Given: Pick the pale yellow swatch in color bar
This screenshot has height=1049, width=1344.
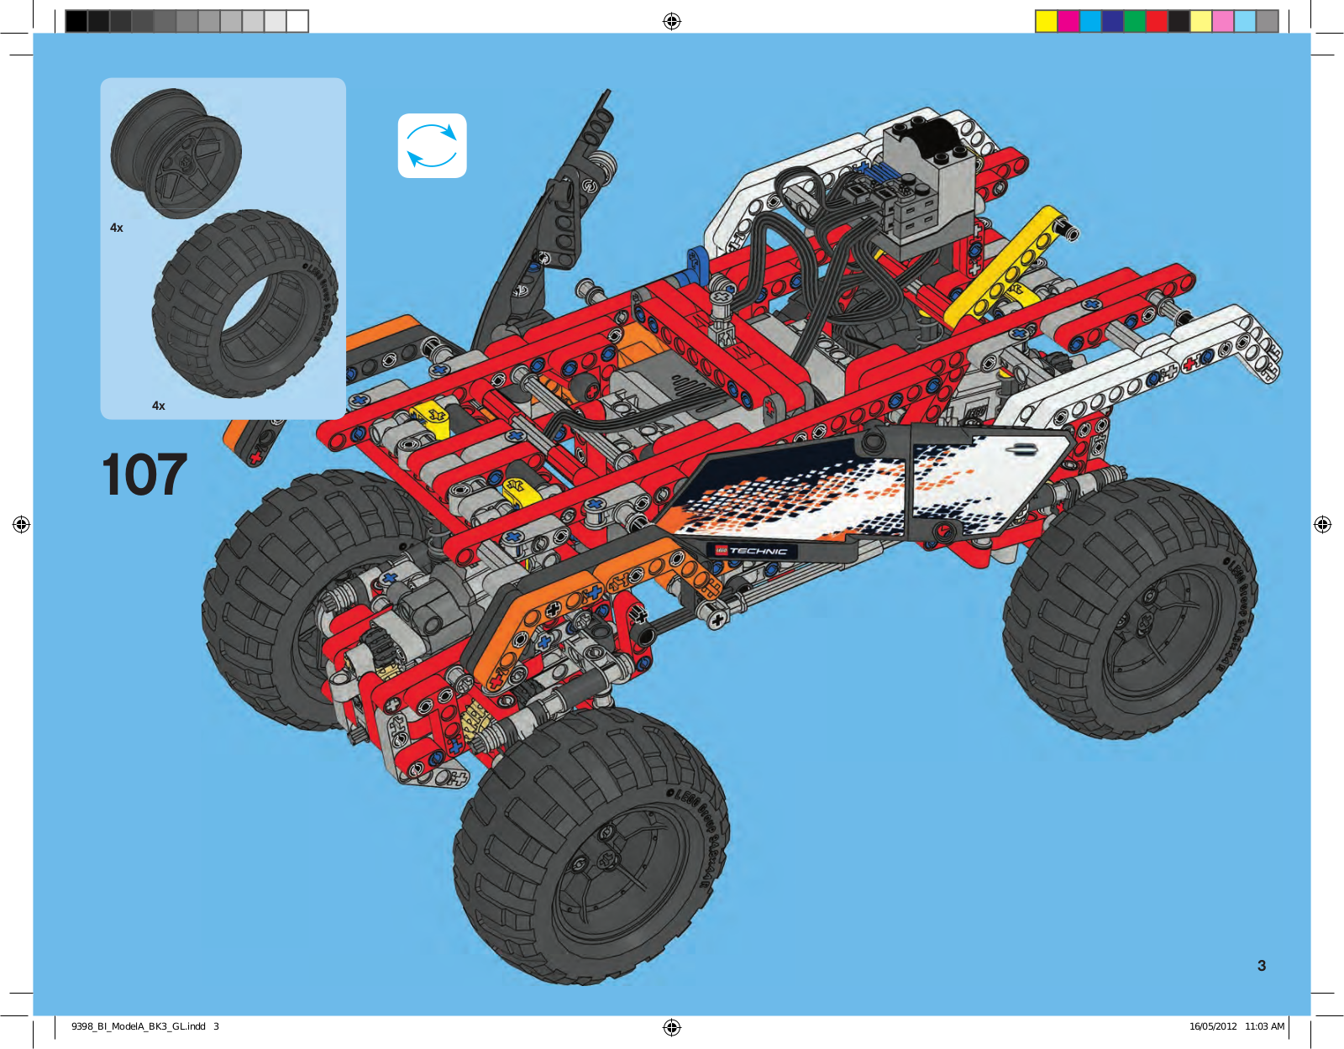Looking at the screenshot, I should (x=1202, y=21).
